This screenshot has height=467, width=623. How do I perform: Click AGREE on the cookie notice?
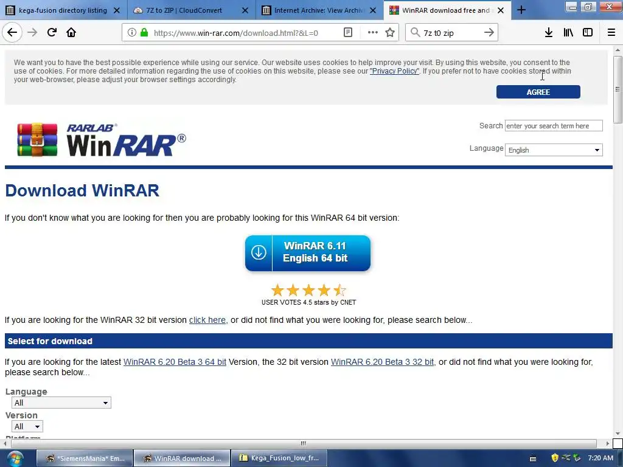pos(538,92)
